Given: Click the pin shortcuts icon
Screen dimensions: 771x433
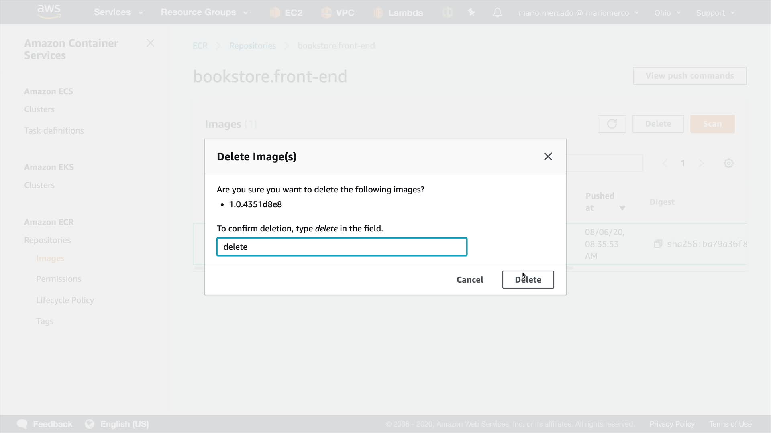Looking at the screenshot, I should click(x=471, y=13).
